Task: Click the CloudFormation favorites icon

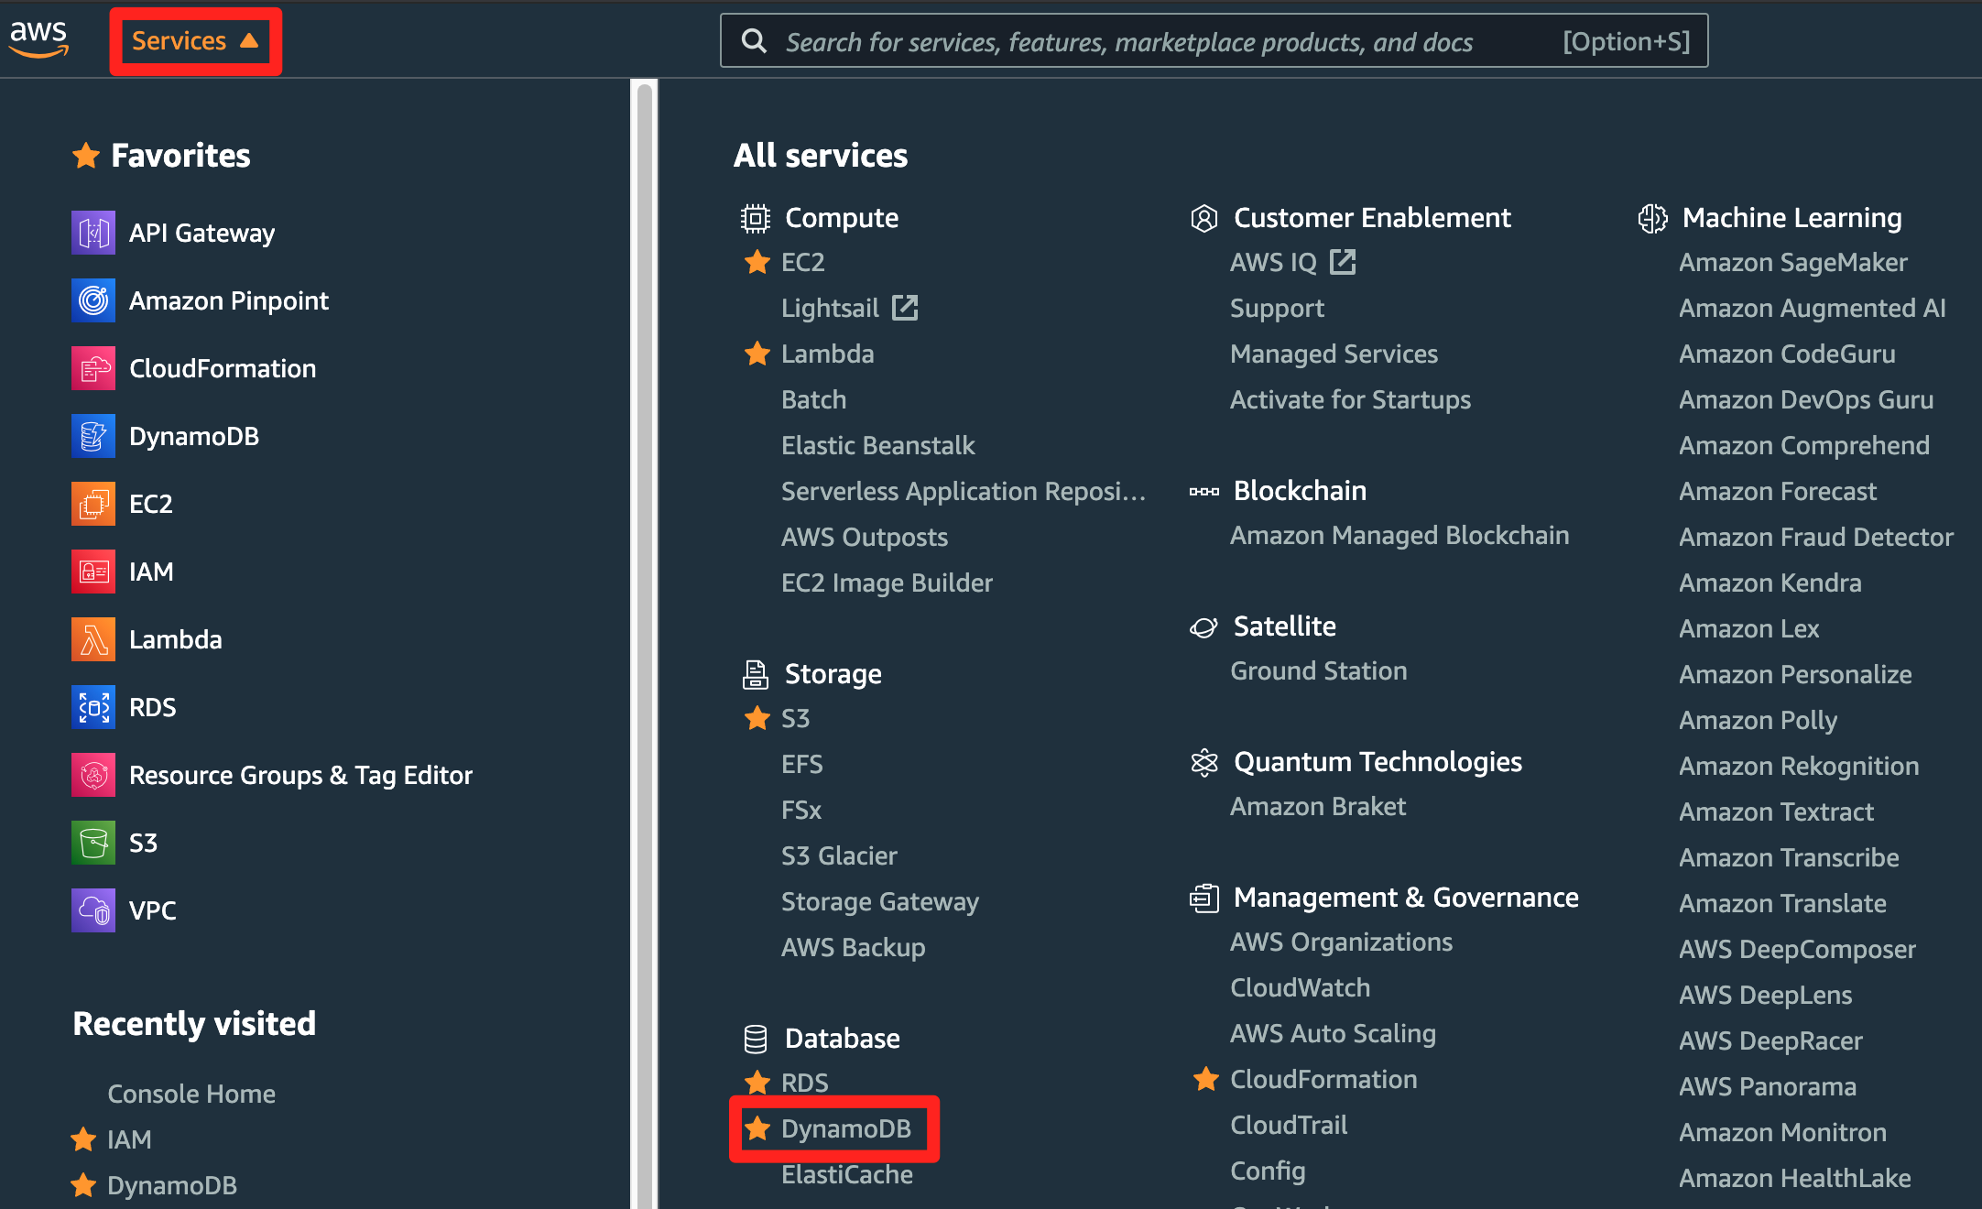Action: click(93, 368)
